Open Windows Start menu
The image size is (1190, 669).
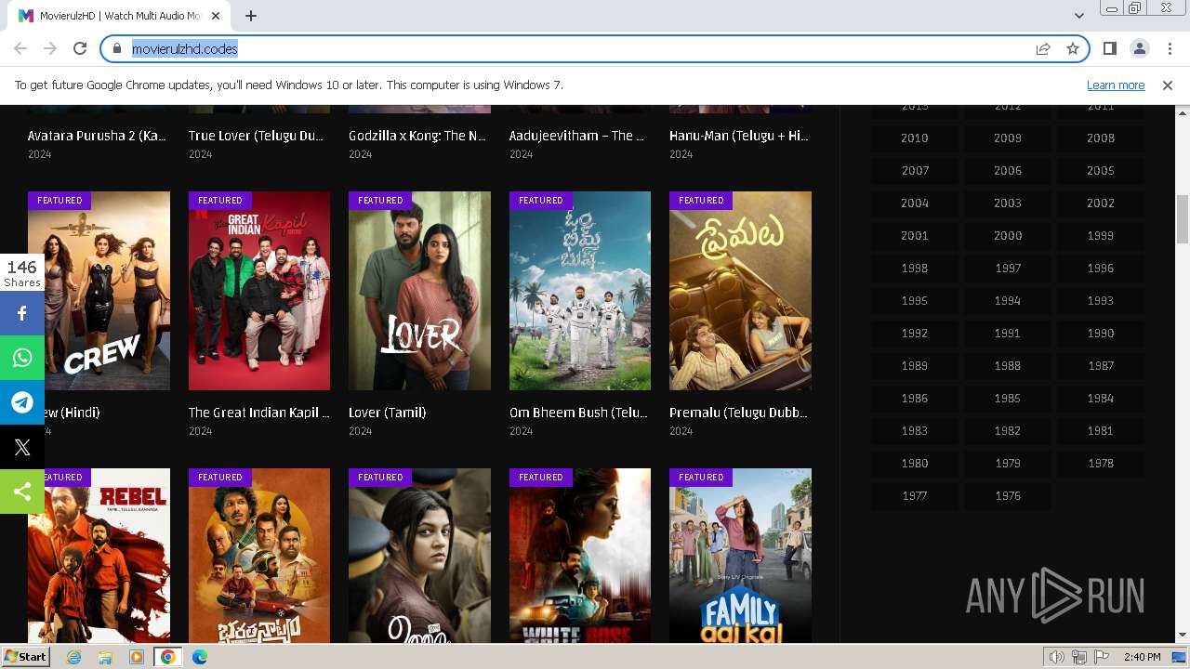(25, 657)
